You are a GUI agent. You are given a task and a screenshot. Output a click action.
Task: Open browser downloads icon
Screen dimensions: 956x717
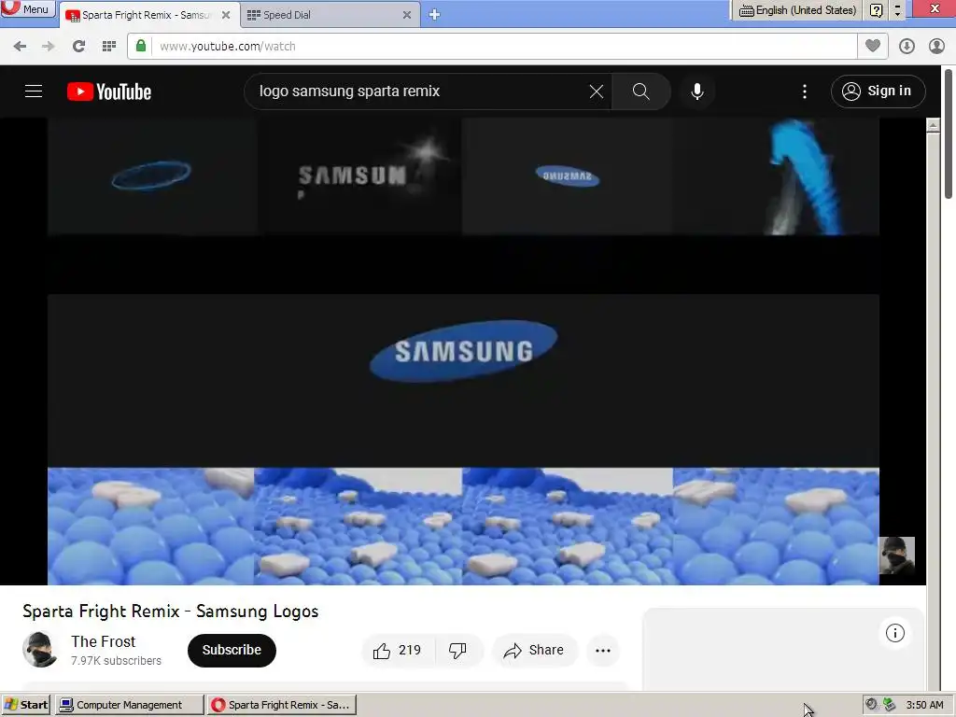pos(907,47)
